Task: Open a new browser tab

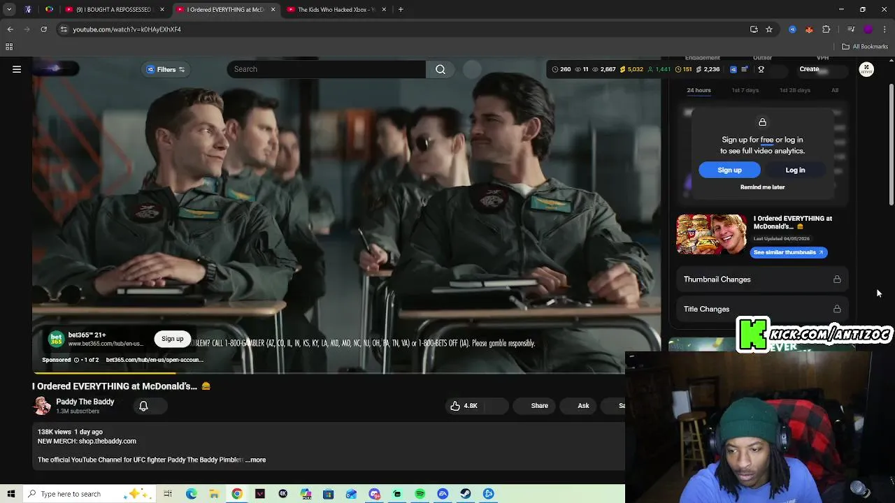Action: click(x=401, y=10)
